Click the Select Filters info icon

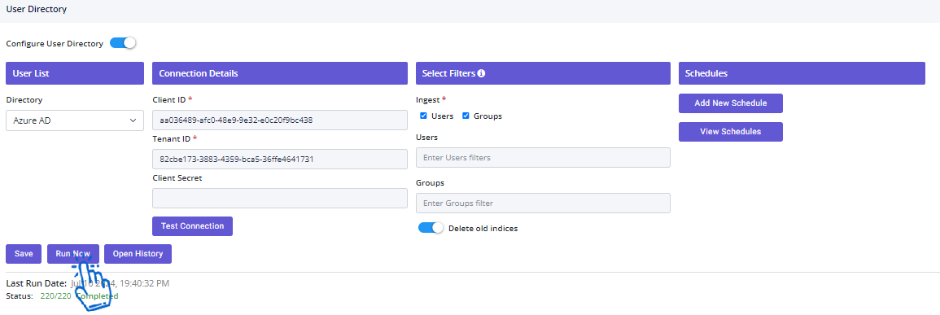481,73
